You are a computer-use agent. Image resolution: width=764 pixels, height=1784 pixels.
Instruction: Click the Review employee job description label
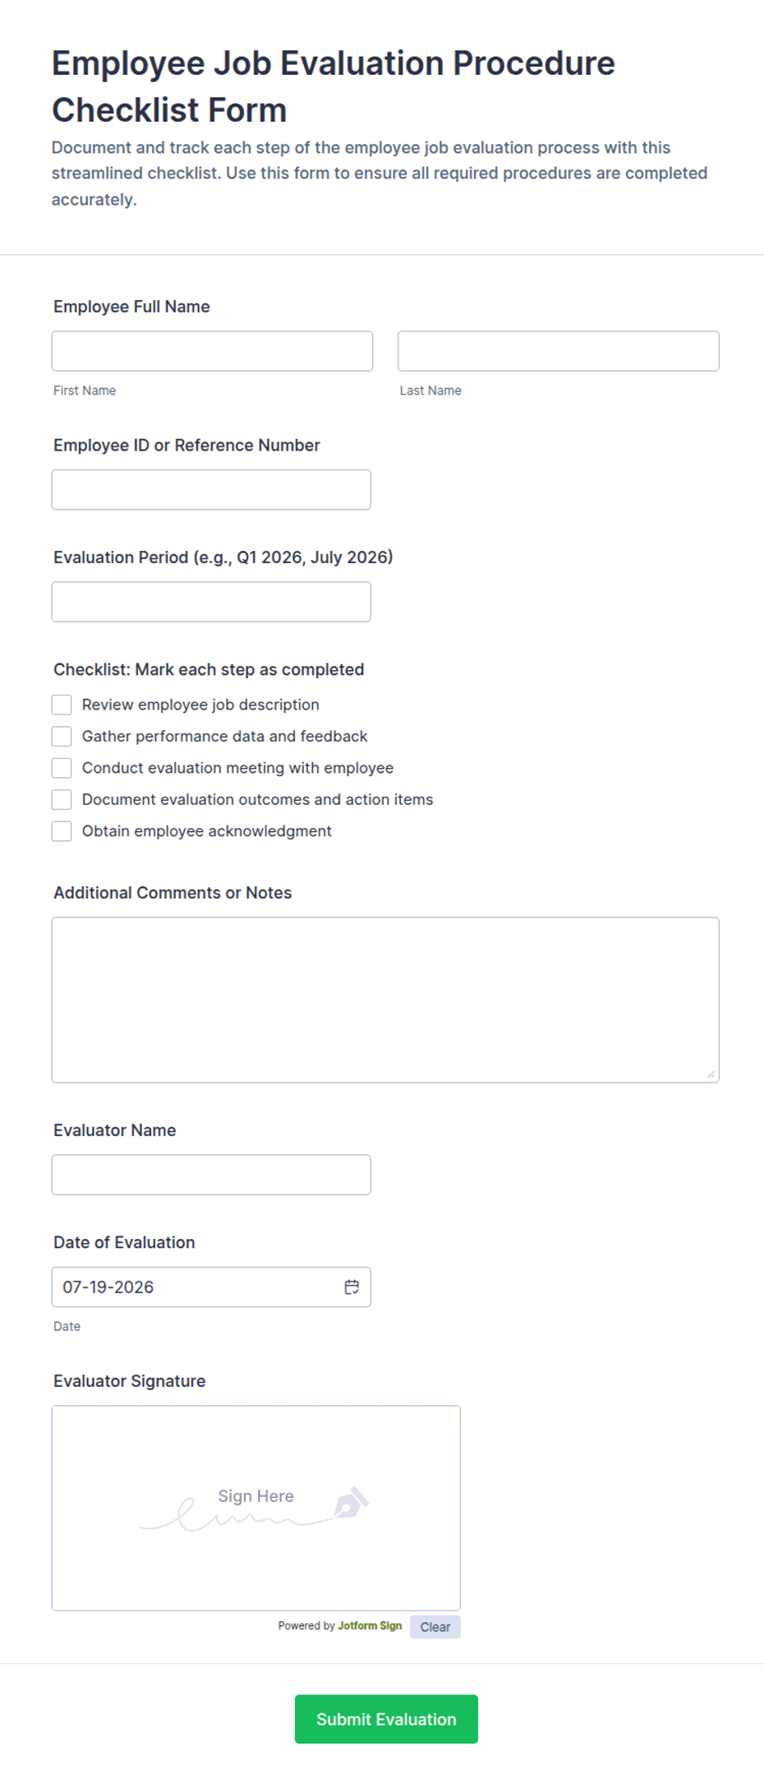tap(200, 705)
